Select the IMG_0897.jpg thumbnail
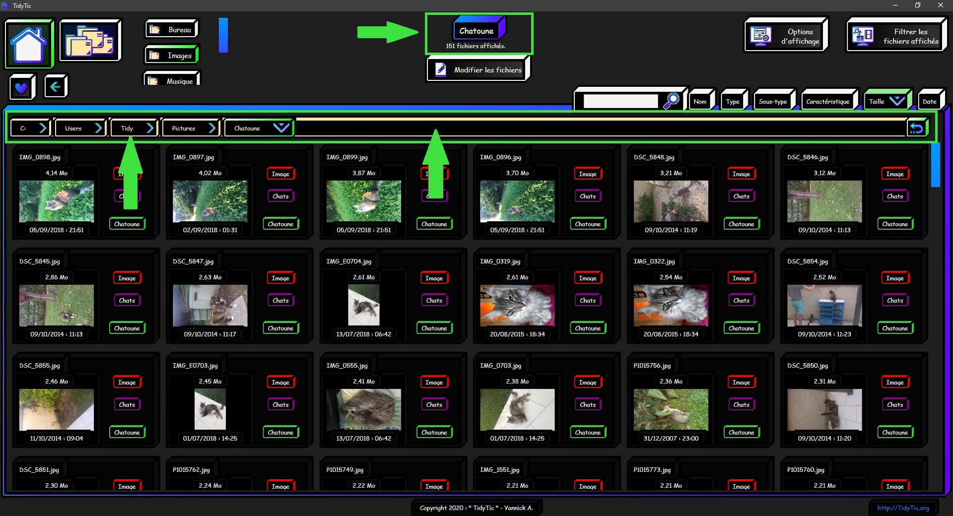Screen dimensions: 953x516 pos(210,201)
